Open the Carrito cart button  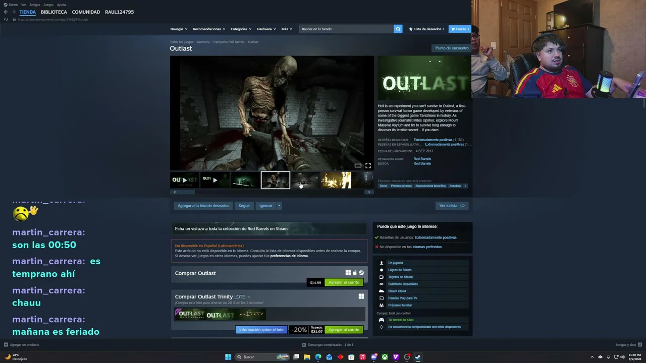coord(460,29)
